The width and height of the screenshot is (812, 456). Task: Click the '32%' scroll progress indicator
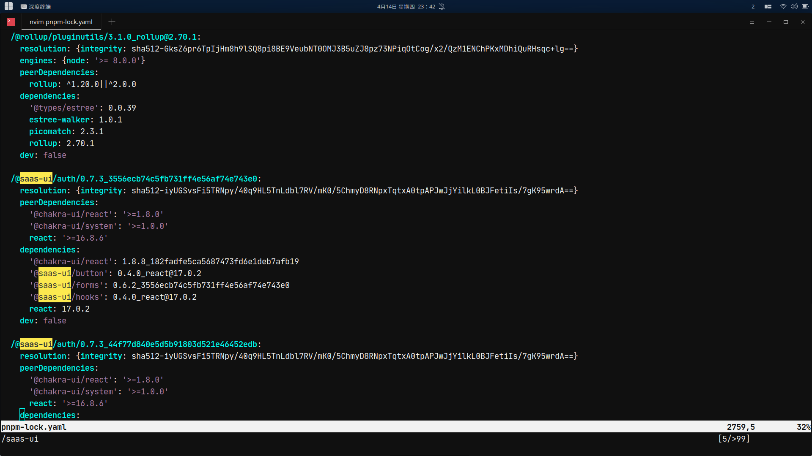[x=803, y=427]
